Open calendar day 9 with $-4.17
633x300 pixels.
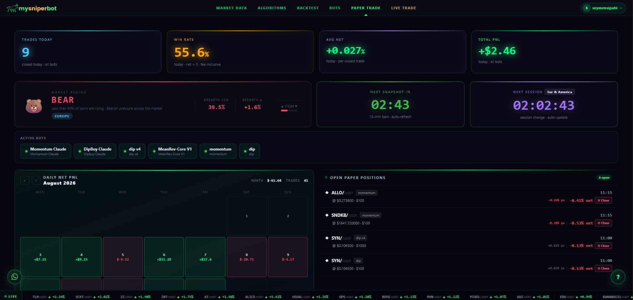(288, 257)
